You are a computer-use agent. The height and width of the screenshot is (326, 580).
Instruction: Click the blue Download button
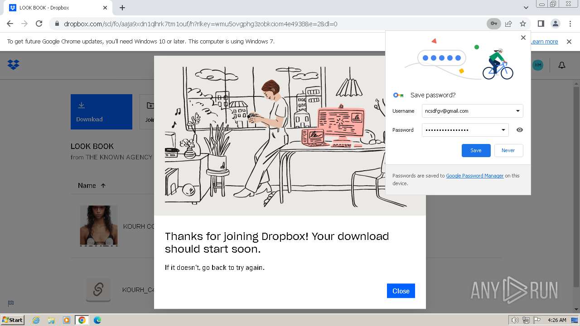click(101, 112)
